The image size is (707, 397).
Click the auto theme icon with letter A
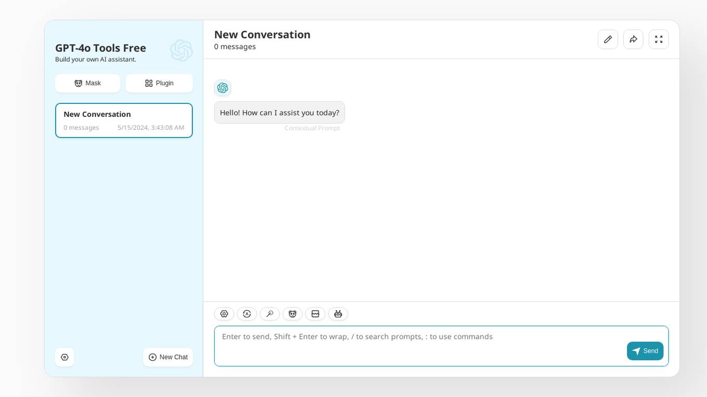[x=247, y=314]
